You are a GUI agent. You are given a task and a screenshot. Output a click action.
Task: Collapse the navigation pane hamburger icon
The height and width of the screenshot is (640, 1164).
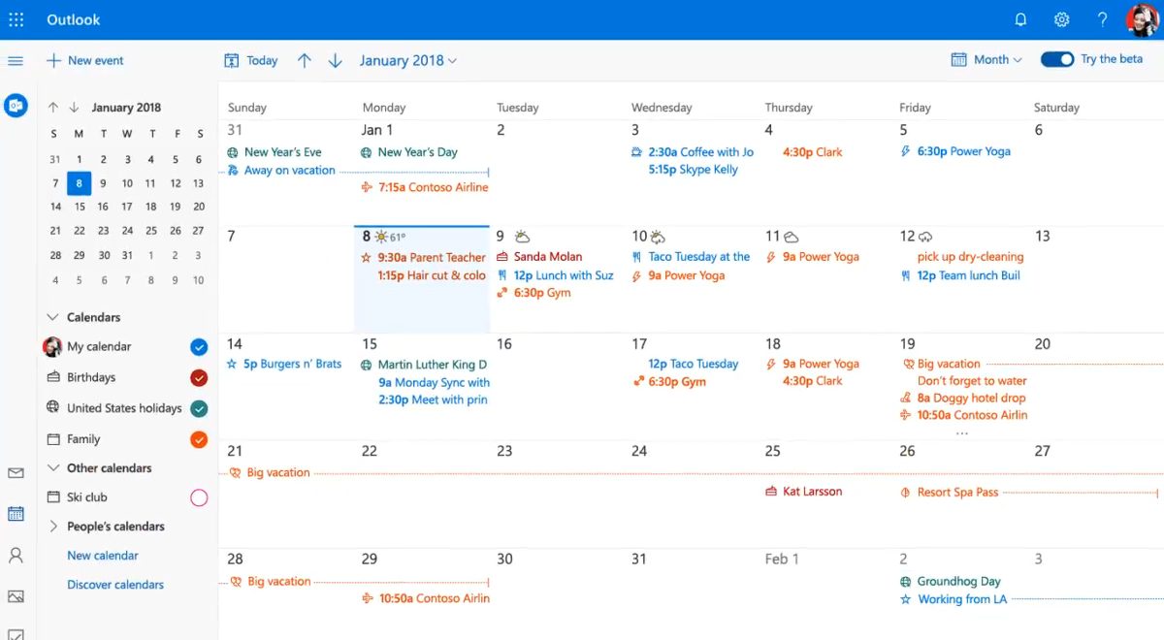point(16,61)
